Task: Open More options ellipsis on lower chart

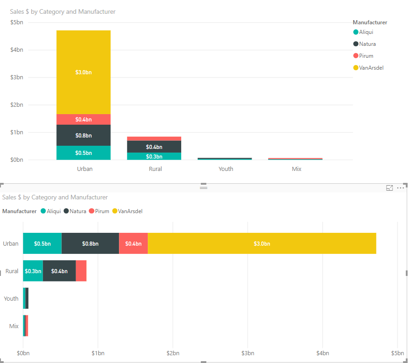Action: pyautogui.click(x=400, y=188)
